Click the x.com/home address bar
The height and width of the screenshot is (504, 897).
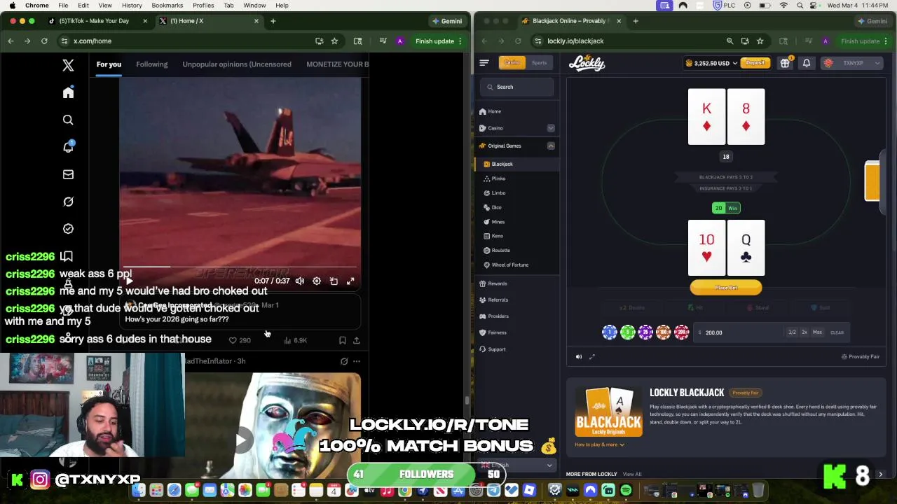click(189, 41)
